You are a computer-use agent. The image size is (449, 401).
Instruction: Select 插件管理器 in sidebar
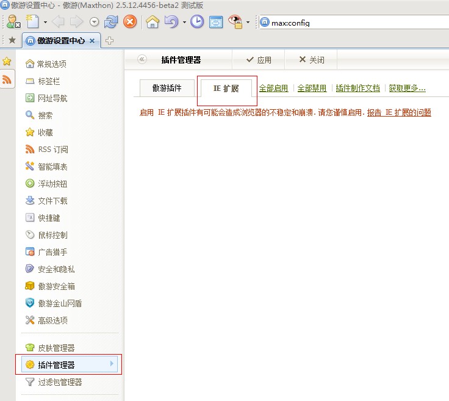pos(70,364)
